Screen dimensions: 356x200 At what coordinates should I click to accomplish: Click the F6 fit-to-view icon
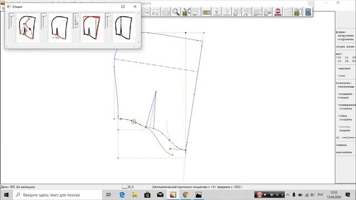point(186,12)
